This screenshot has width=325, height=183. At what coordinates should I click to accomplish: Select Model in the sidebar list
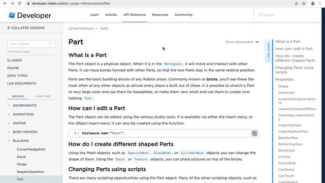21,164
